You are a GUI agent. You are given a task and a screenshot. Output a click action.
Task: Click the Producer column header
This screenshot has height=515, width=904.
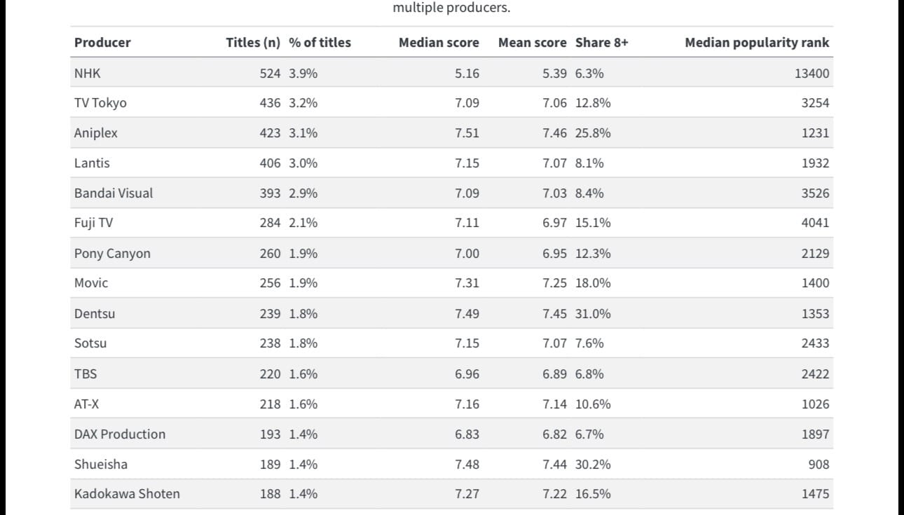(102, 42)
